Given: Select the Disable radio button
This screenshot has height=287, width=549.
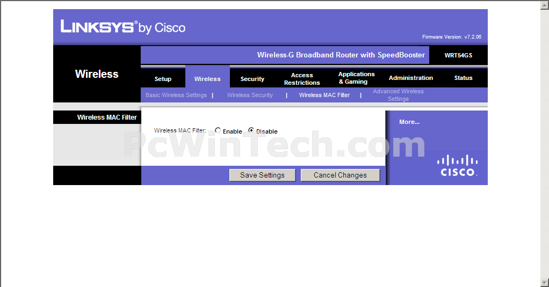Looking at the screenshot, I should (x=251, y=130).
